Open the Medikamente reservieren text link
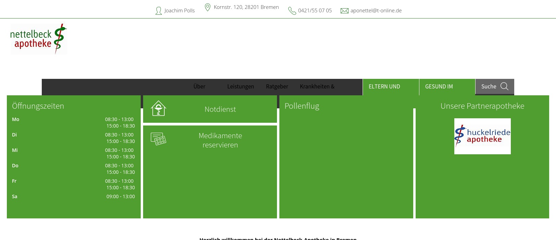 [220, 140]
